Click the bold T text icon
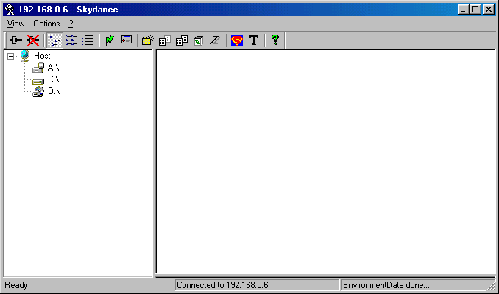The width and height of the screenshot is (499, 294). click(254, 40)
